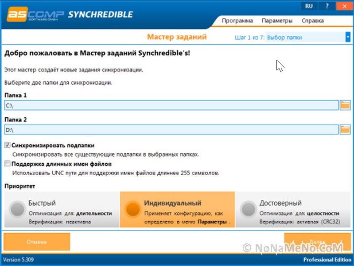Click the browse folder icon for Папка 1
This screenshot has height=266, width=354.
[x=345, y=105]
